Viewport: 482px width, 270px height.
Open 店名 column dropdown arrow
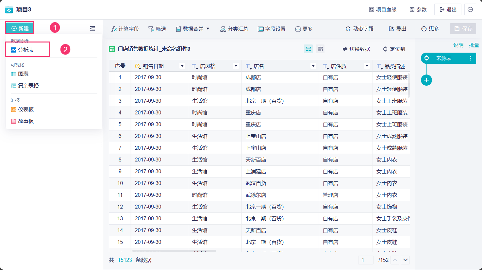(313, 66)
